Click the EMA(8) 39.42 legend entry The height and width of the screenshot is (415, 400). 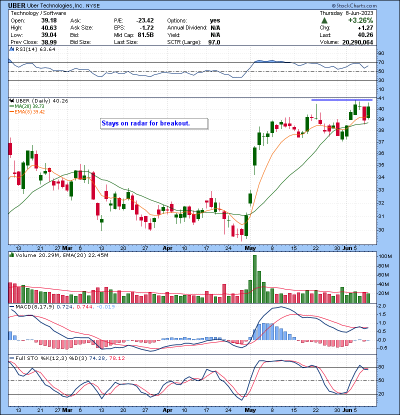click(27, 111)
